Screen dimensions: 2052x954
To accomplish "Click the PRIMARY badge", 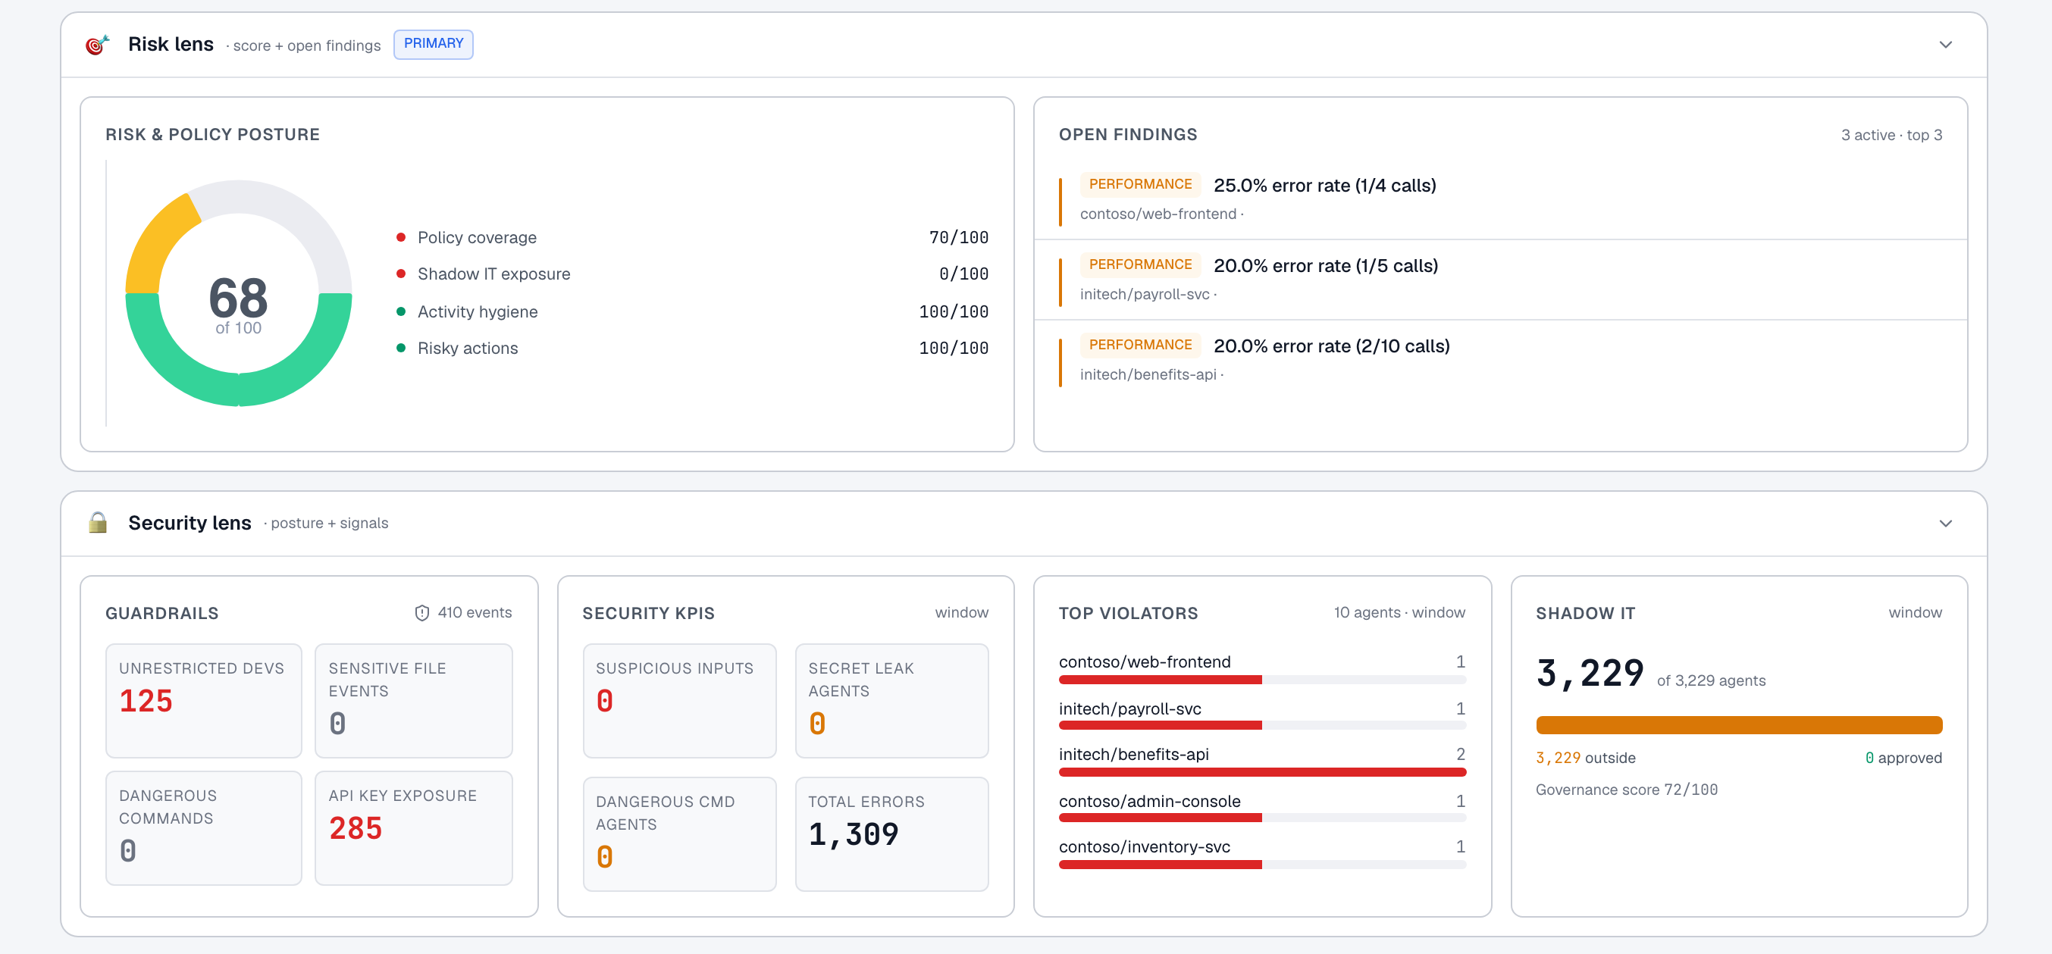I will click(x=434, y=44).
